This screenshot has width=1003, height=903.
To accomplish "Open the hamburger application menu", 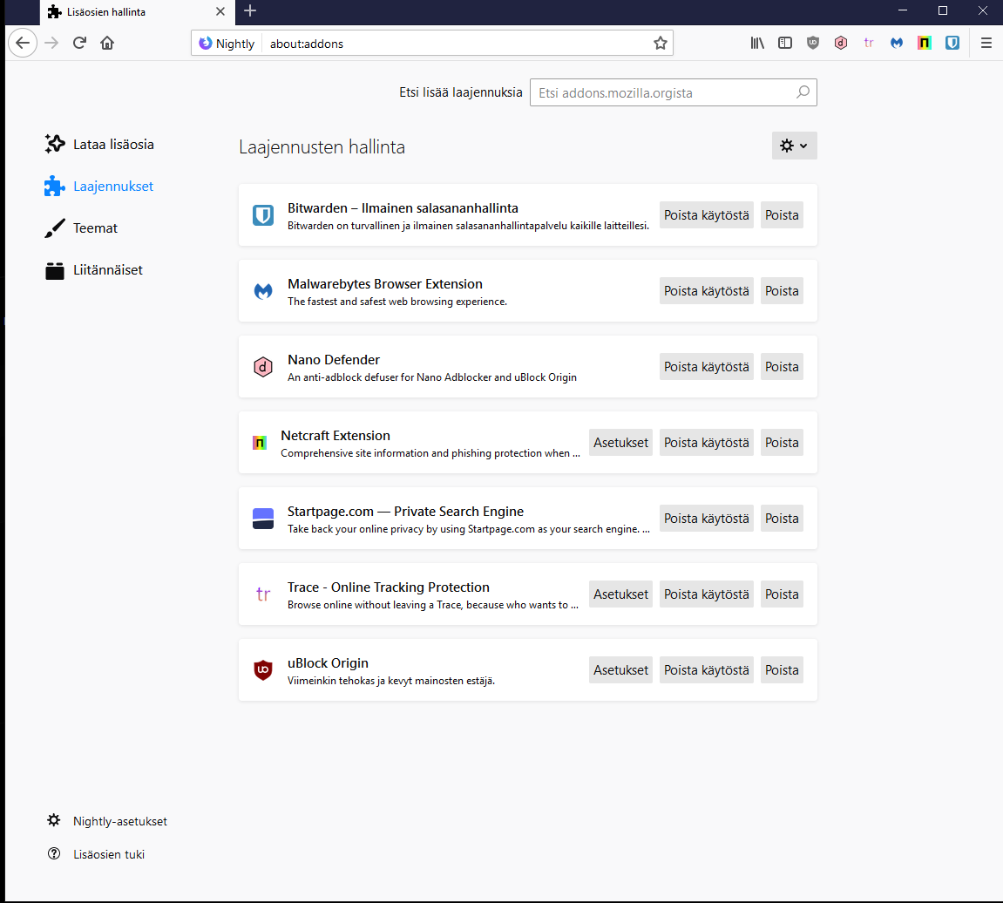I will (x=986, y=43).
